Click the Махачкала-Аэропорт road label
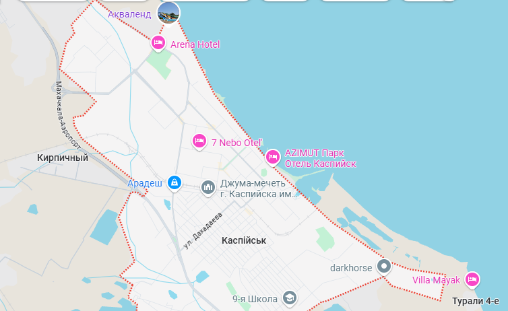Viewport: 508px width, 311px height. tap(67, 115)
